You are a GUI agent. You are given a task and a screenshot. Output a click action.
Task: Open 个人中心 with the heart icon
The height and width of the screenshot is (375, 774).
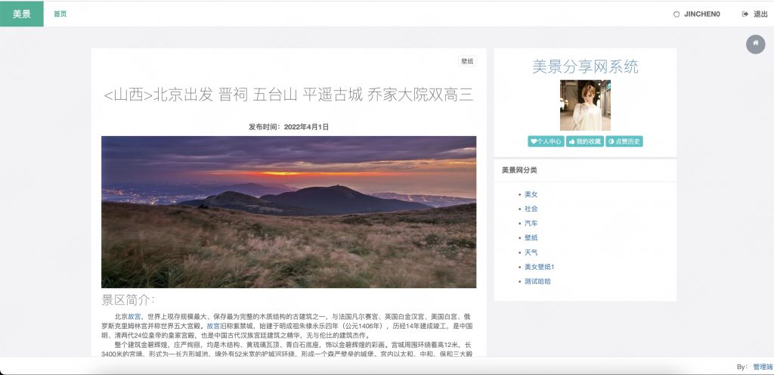(545, 141)
